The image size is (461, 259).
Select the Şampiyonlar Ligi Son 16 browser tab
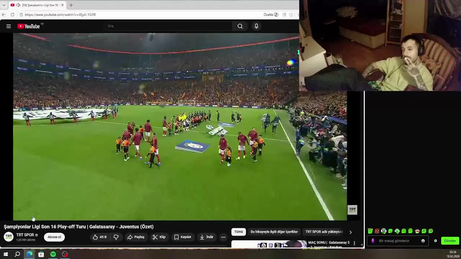[37, 5]
